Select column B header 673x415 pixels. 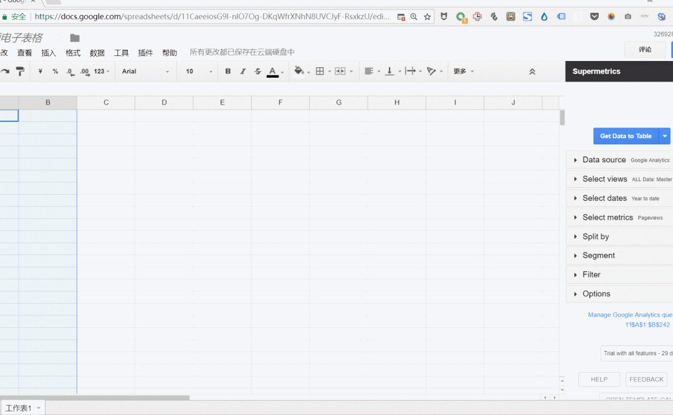(47, 103)
